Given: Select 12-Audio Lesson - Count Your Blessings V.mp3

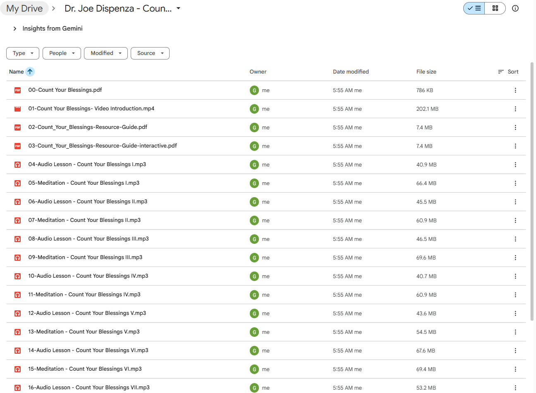Looking at the screenshot, I should 87,313.
